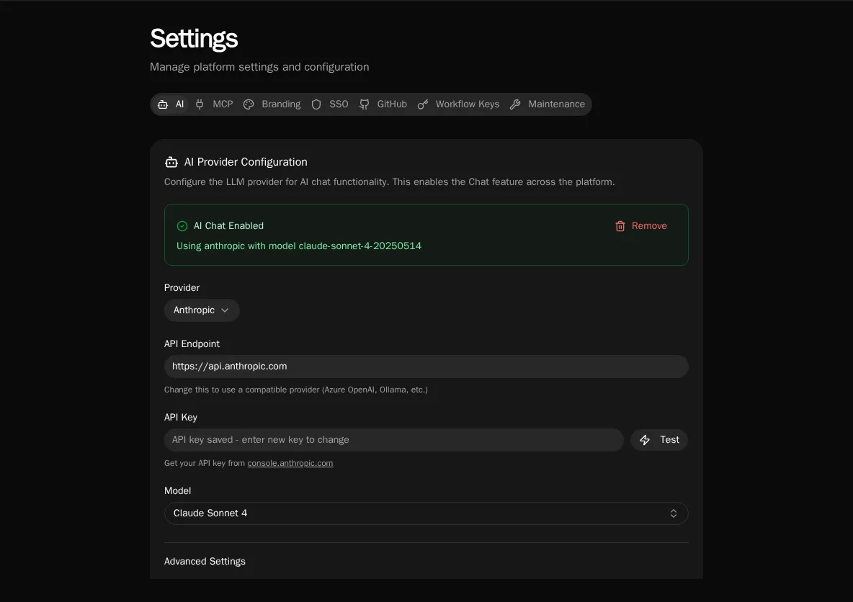Click the GitHub octocat icon
853x602 pixels.
tap(364, 104)
